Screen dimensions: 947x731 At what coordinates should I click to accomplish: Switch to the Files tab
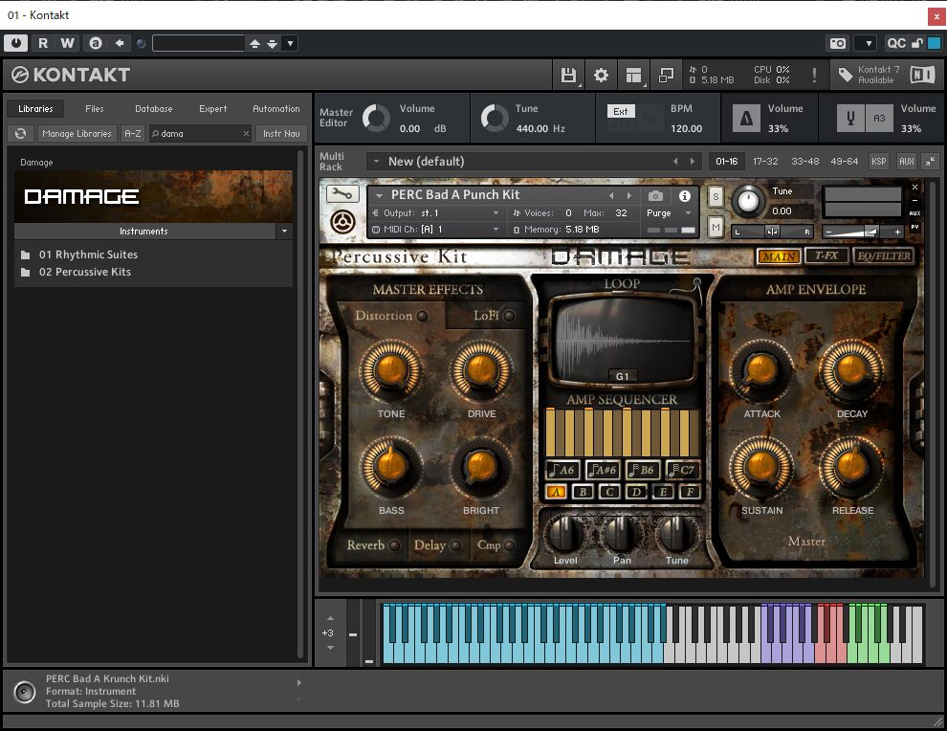94,109
